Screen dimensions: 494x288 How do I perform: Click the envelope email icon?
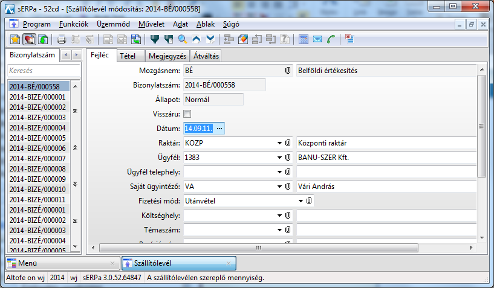pos(317,40)
